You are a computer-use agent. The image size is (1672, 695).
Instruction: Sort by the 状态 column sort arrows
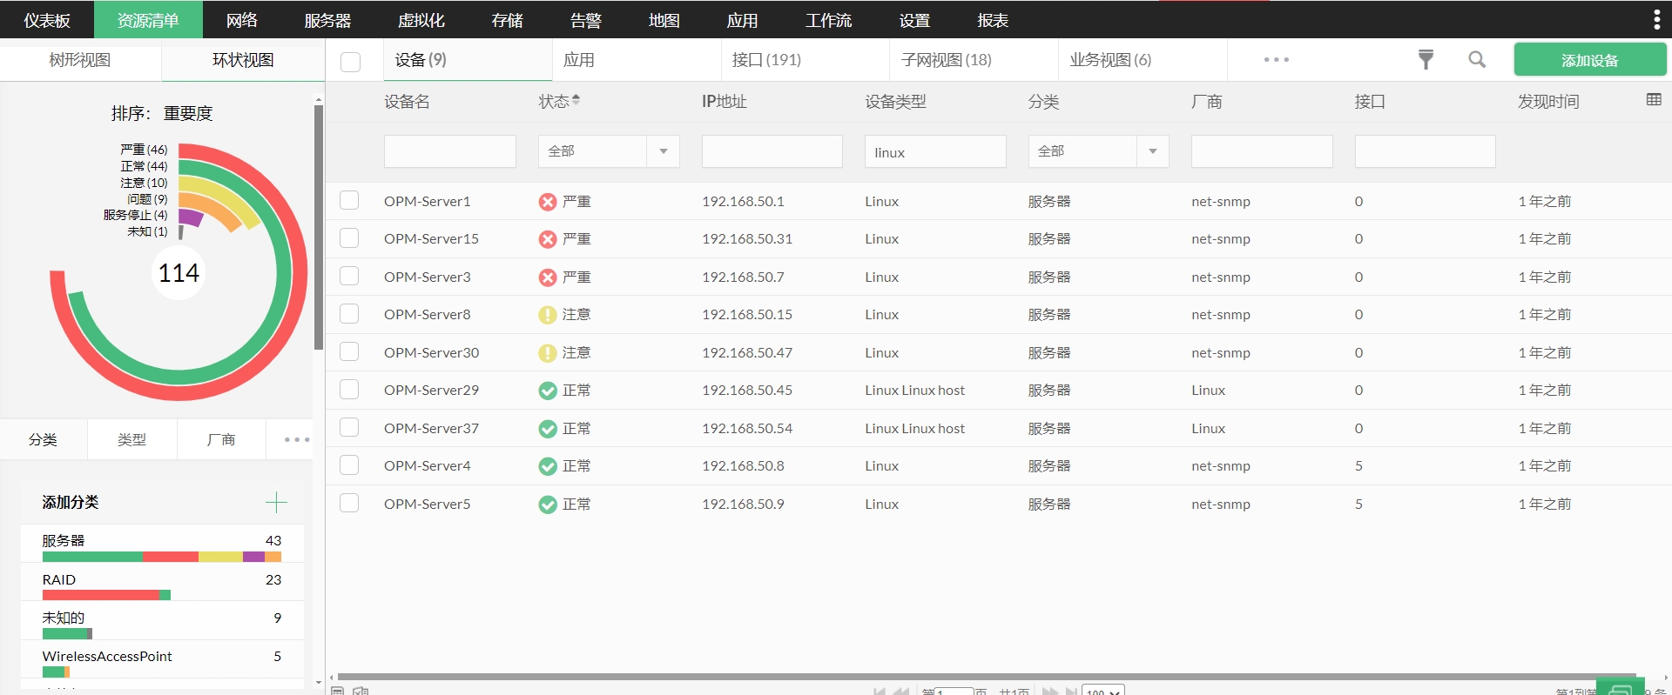click(576, 100)
